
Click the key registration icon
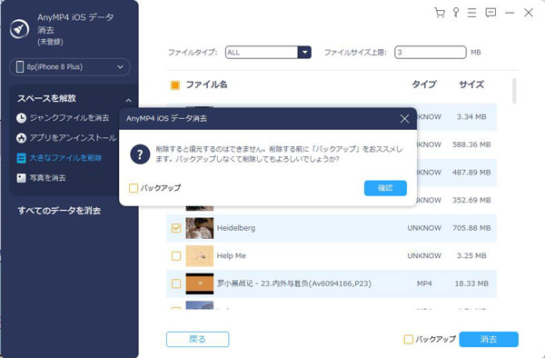tap(456, 13)
